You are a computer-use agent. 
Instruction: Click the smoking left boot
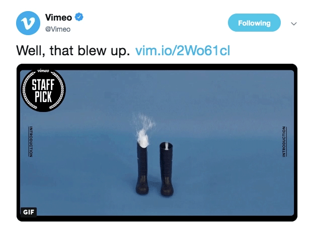[x=142, y=168]
